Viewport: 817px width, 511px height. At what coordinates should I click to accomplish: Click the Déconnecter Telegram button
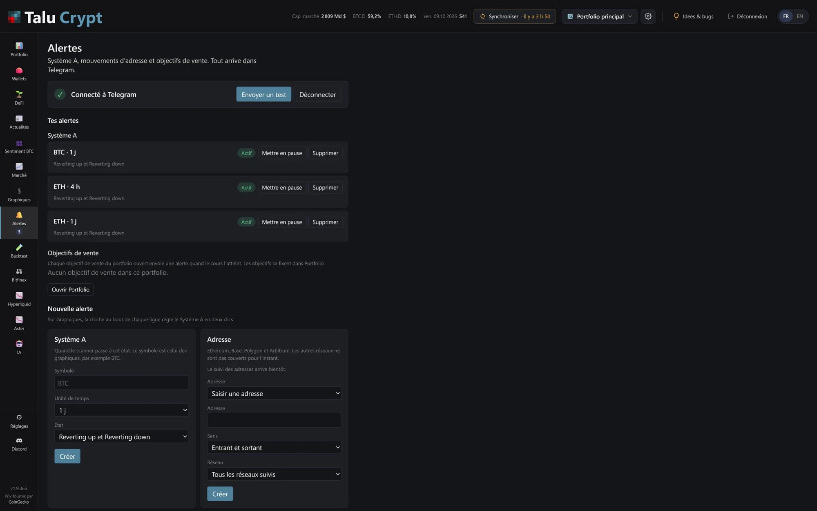[317, 94]
